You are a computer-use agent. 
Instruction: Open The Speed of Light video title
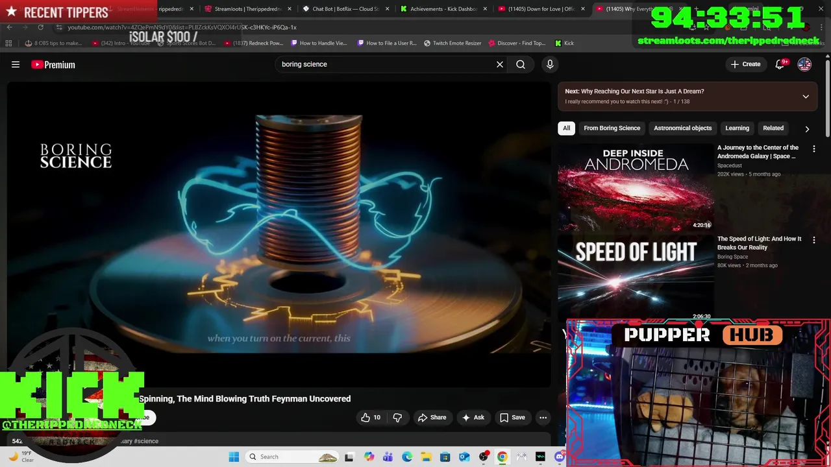pyautogui.click(x=760, y=243)
